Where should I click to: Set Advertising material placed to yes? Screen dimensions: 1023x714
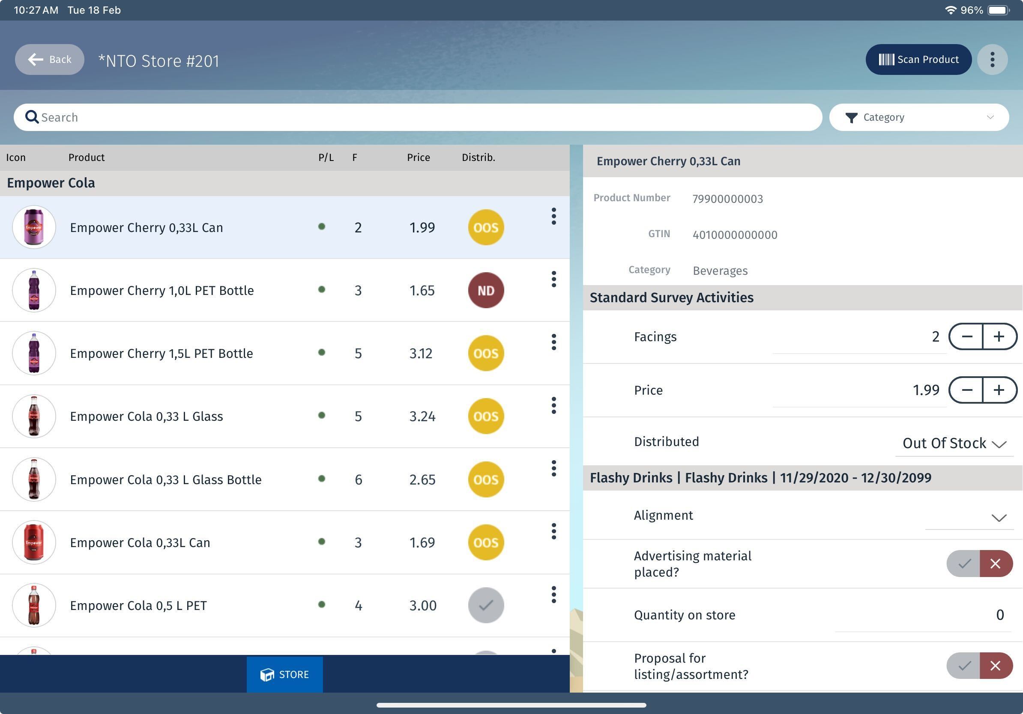[963, 564]
